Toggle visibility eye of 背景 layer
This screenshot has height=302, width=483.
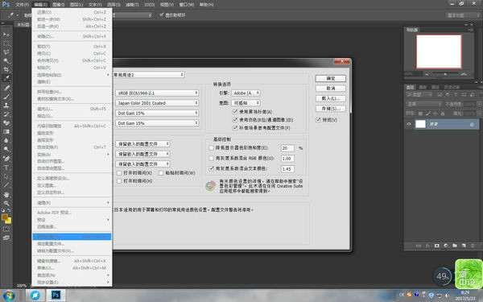pyautogui.click(x=409, y=124)
